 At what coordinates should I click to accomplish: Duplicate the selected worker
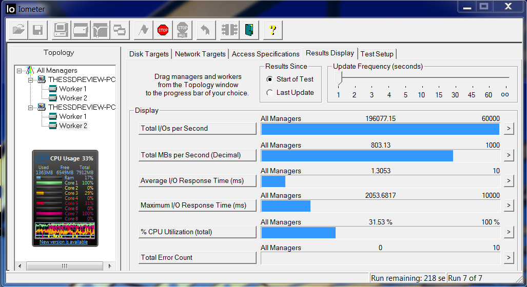(120, 30)
